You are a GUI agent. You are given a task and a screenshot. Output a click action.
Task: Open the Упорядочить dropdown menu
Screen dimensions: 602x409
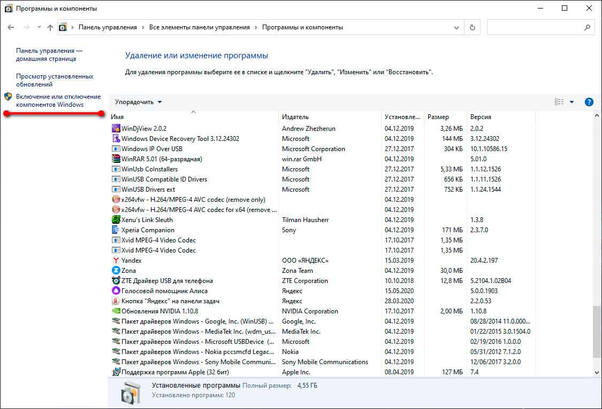coord(138,102)
